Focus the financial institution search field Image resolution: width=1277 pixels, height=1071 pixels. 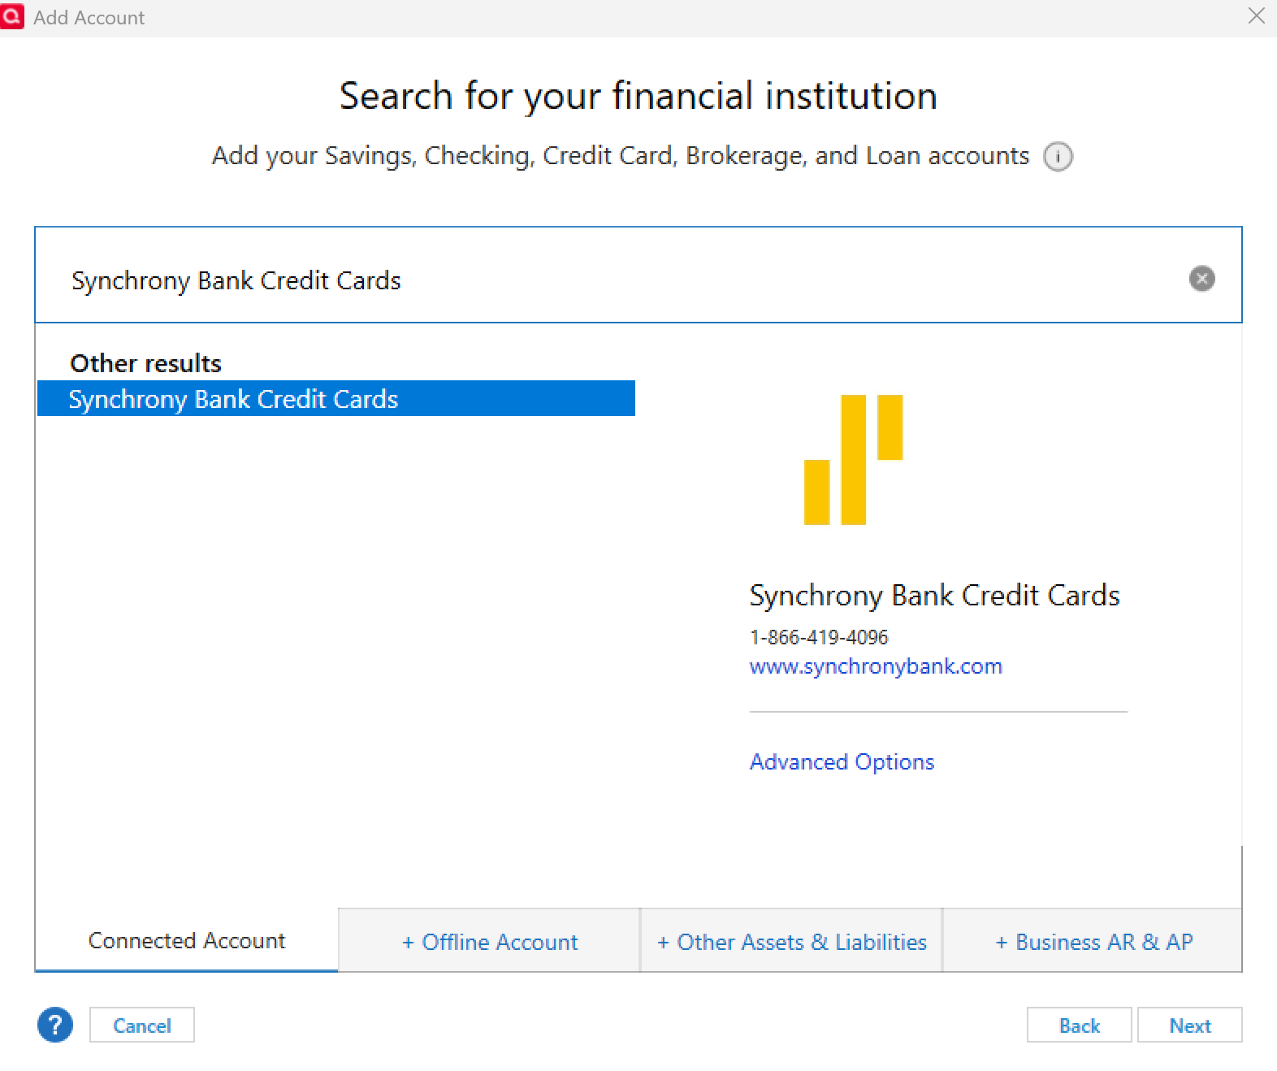click(638, 275)
